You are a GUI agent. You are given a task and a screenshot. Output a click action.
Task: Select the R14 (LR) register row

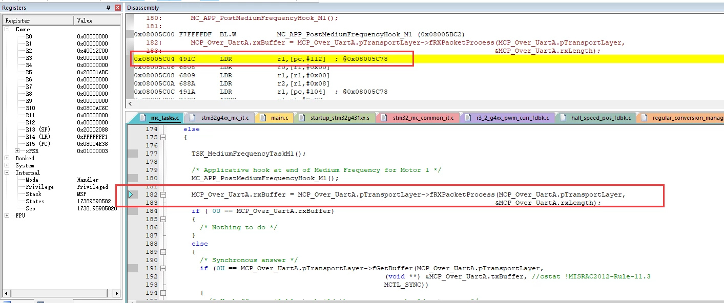pyautogui.click(x=62, y=137)
